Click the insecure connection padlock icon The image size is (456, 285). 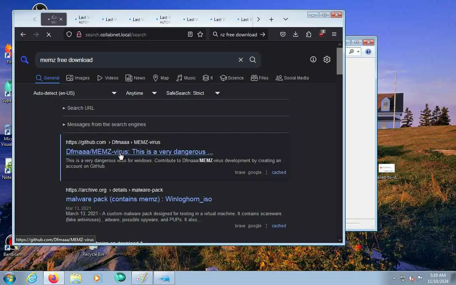point(79,35)
